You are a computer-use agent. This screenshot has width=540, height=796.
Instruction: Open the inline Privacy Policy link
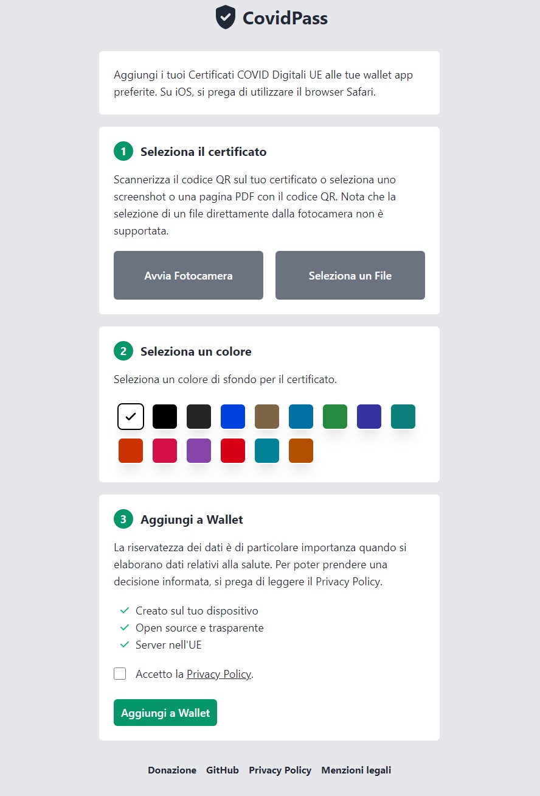click(219, 674)
